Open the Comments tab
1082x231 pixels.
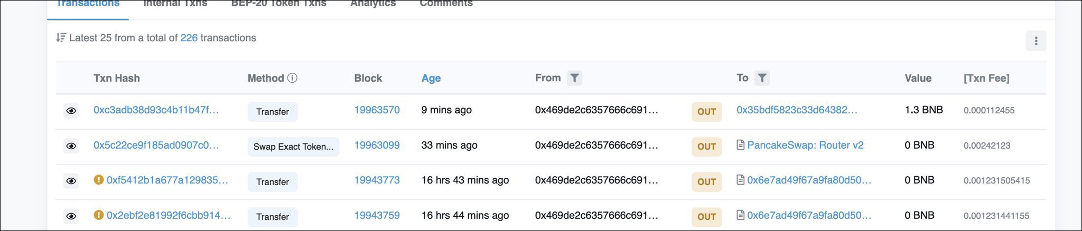click(x=446, y=4)
